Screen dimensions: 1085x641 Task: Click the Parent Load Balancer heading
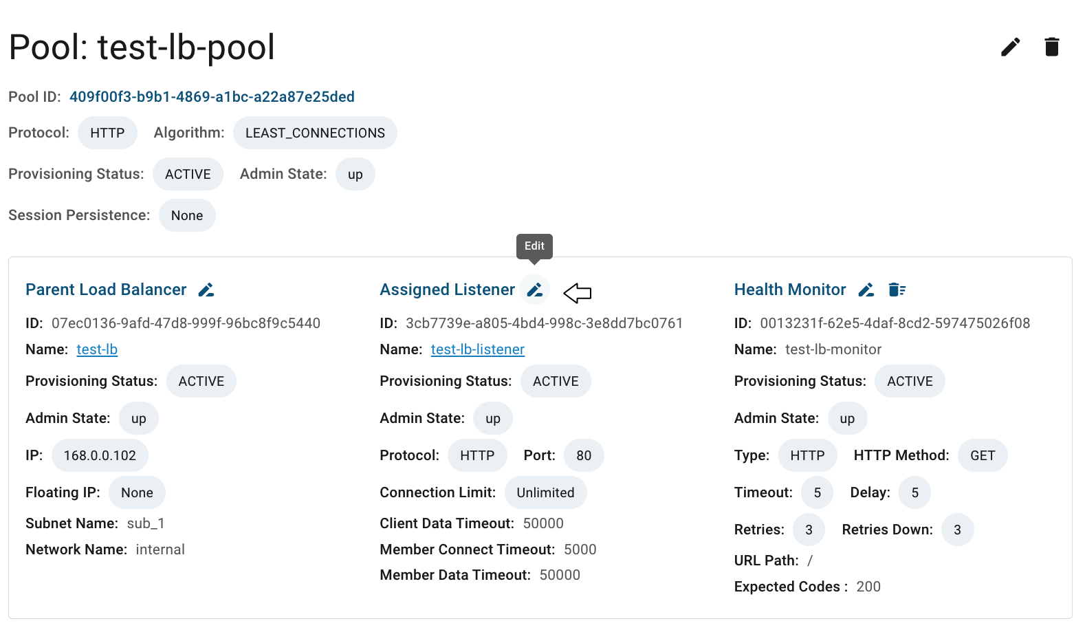(x=106, y=290)
